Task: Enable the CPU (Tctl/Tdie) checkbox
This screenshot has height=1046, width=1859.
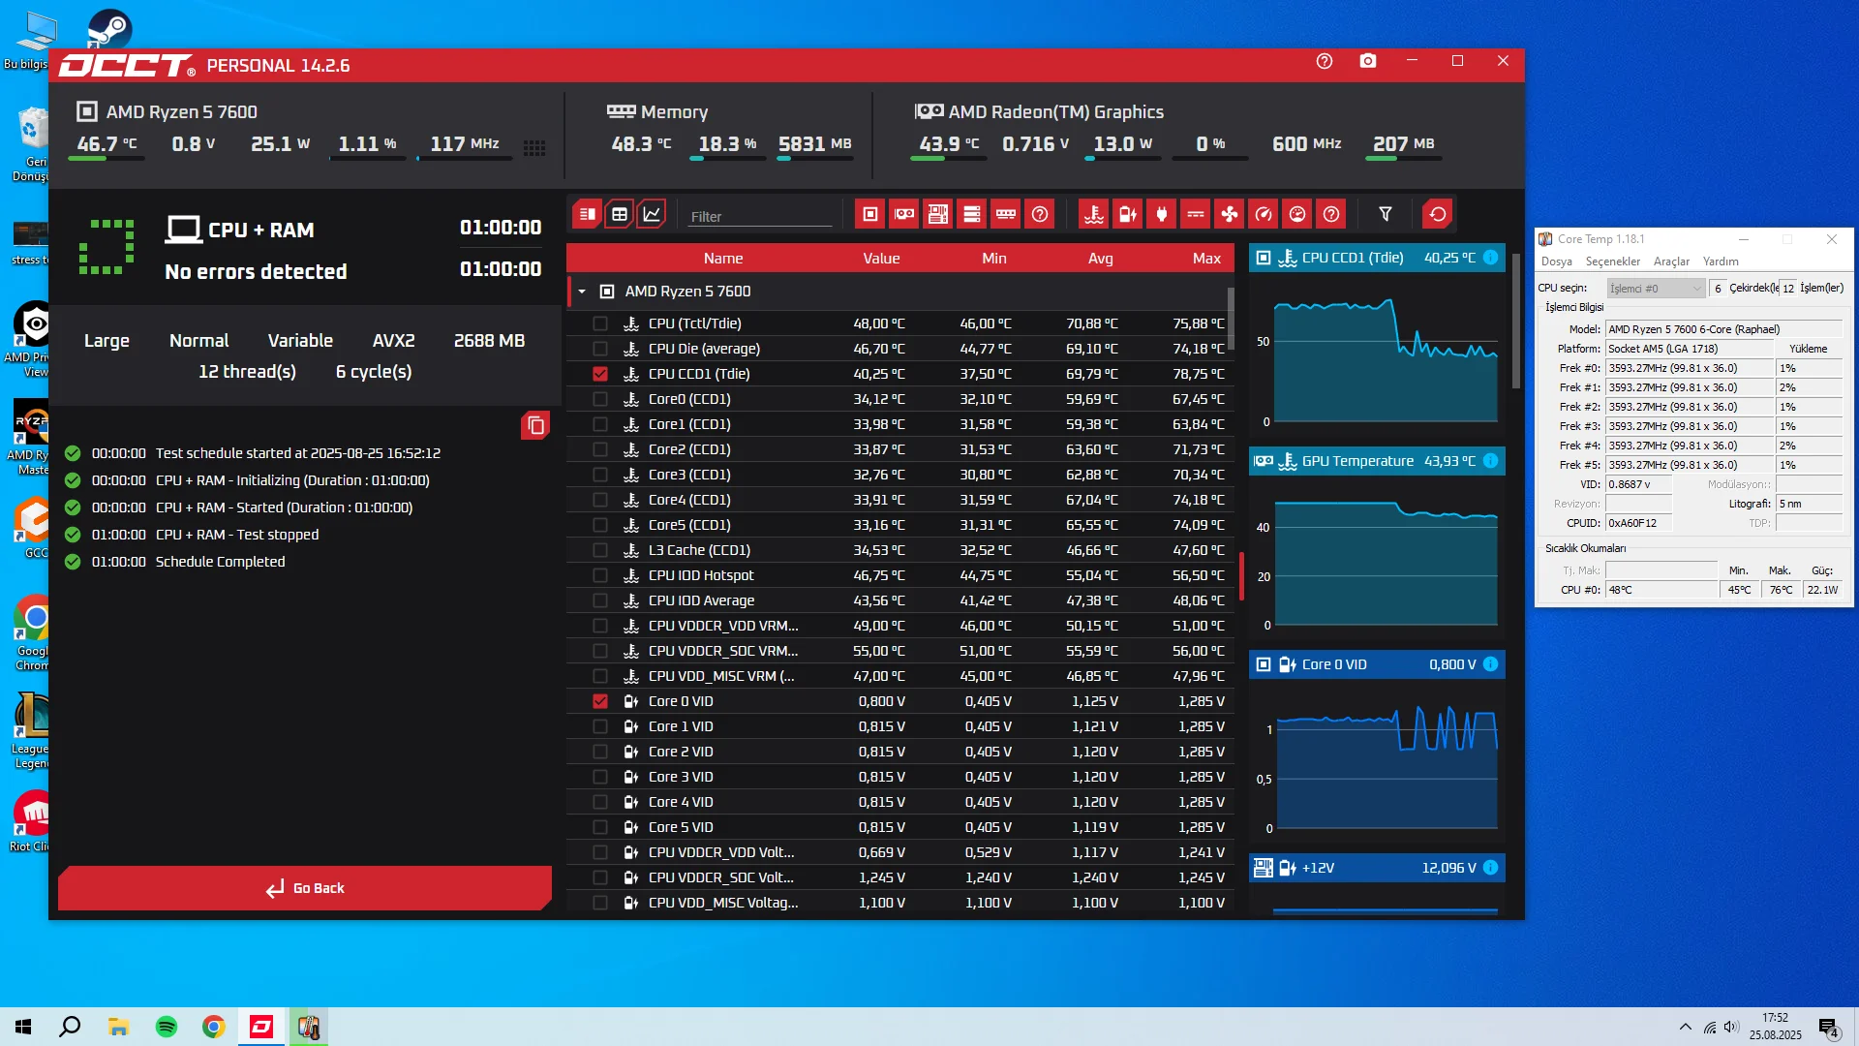Action: pos(600,323)
